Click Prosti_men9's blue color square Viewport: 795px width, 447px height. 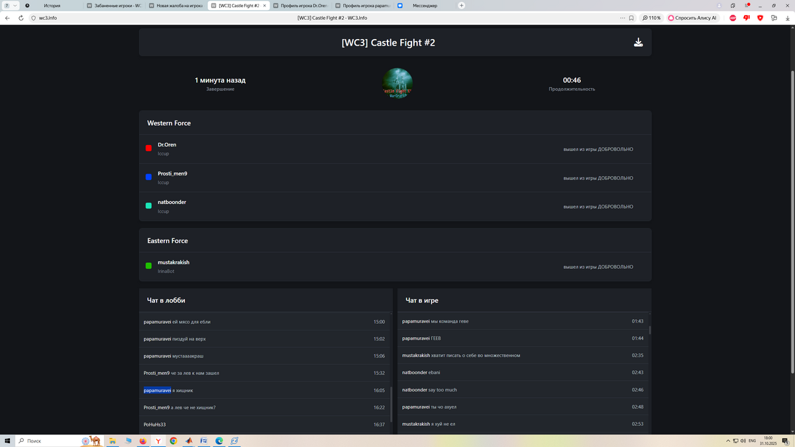pyautogui.click(x=148, y=177)
